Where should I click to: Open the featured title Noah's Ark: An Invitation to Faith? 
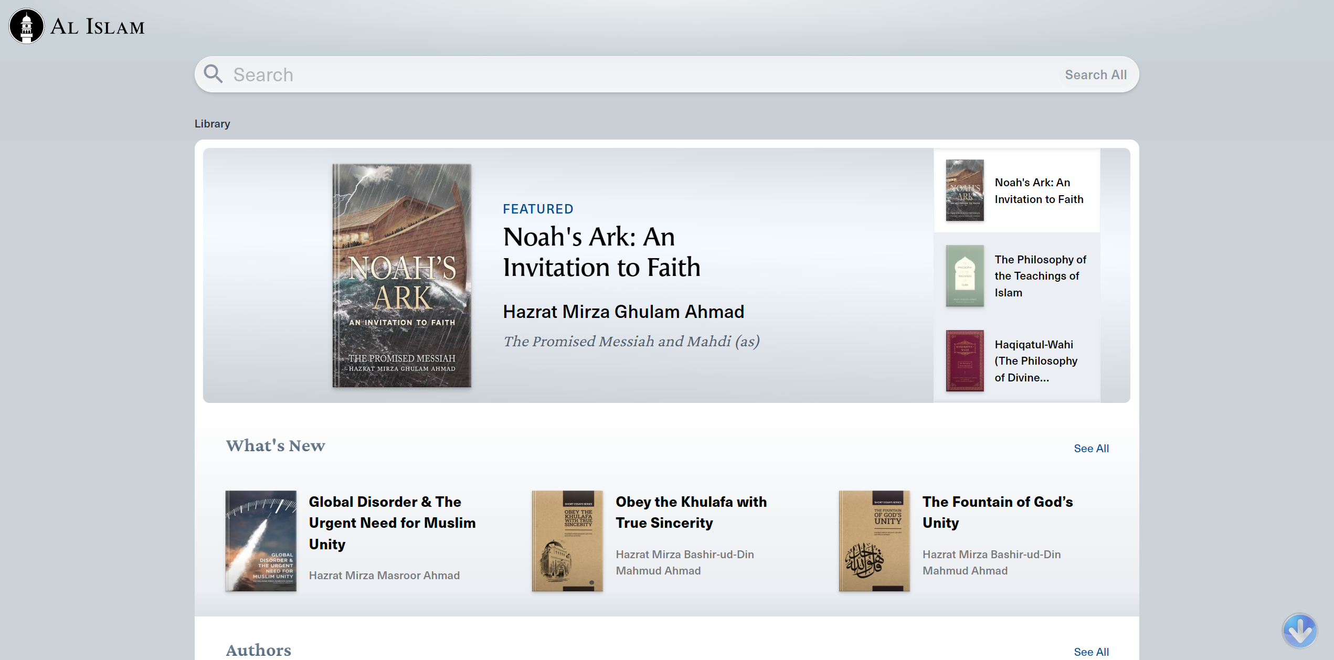pos(601,251)
